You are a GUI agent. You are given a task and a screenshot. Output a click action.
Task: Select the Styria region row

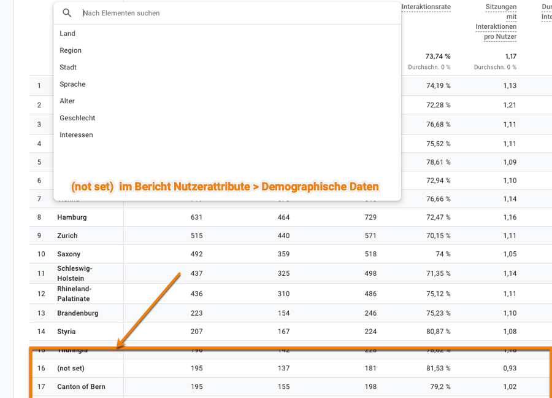pos(66,332)
